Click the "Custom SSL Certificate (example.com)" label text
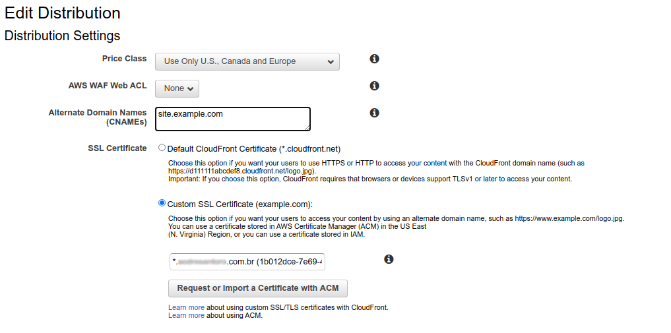Viewport: 671px width, 333px height. point(240,204)
